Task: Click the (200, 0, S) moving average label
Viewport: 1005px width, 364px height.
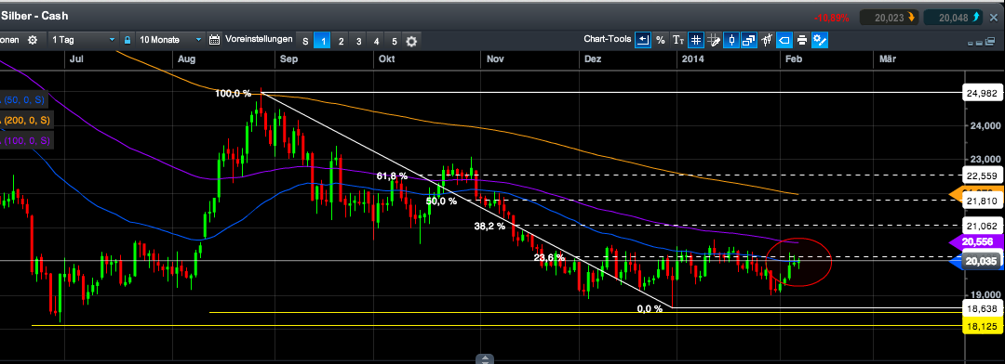Action: pyautogui.click(x=26, y=121)
